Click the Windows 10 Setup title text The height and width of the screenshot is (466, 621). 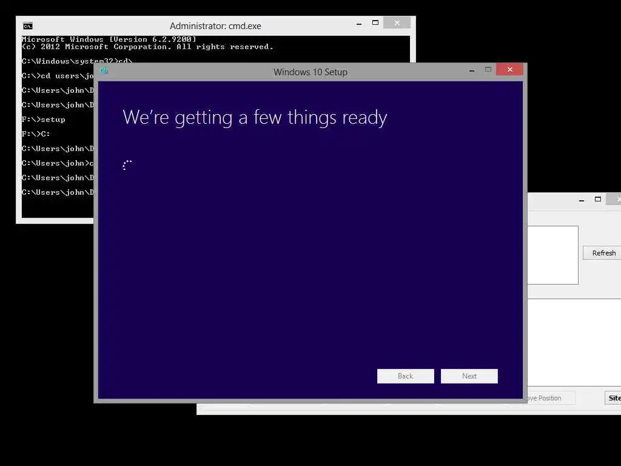pos(310,72)
